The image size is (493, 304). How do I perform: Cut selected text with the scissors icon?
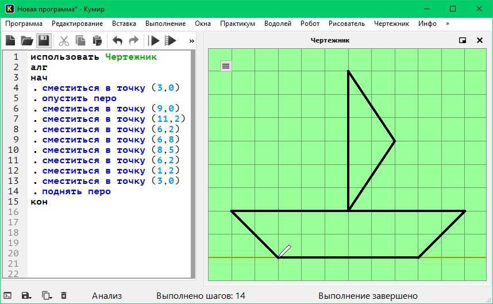pos(64,41)
